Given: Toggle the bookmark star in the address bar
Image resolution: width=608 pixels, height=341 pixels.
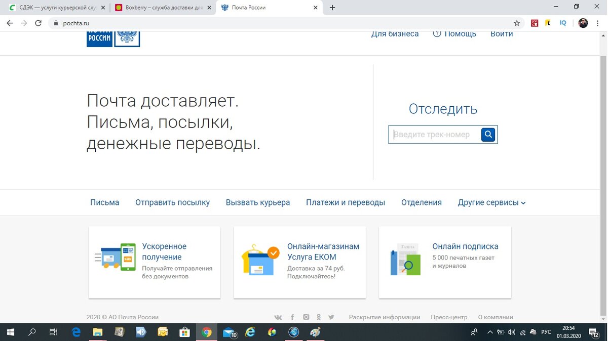Looking at the screenshot, I should [x=516, y=23].
